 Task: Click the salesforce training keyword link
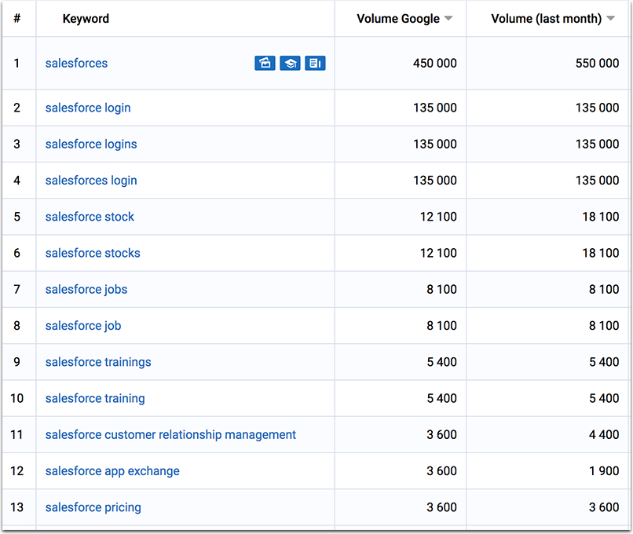click(95, 398)
